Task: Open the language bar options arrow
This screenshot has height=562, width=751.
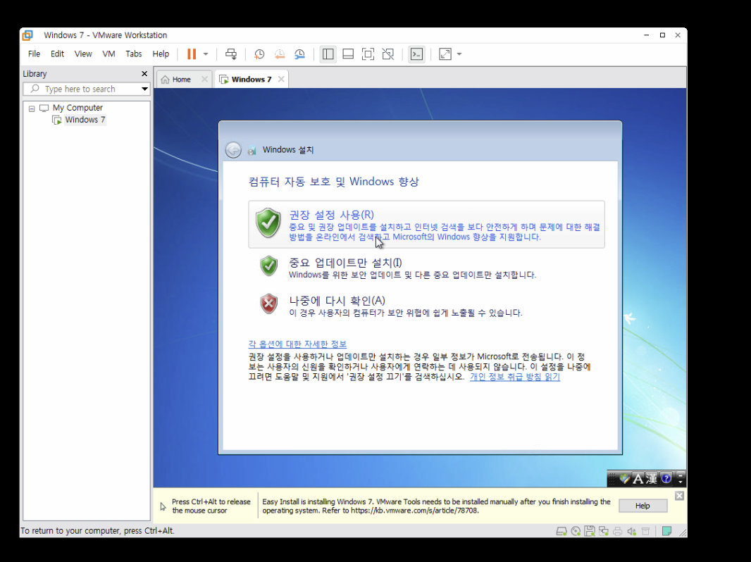Action: (x=680, y=480)
